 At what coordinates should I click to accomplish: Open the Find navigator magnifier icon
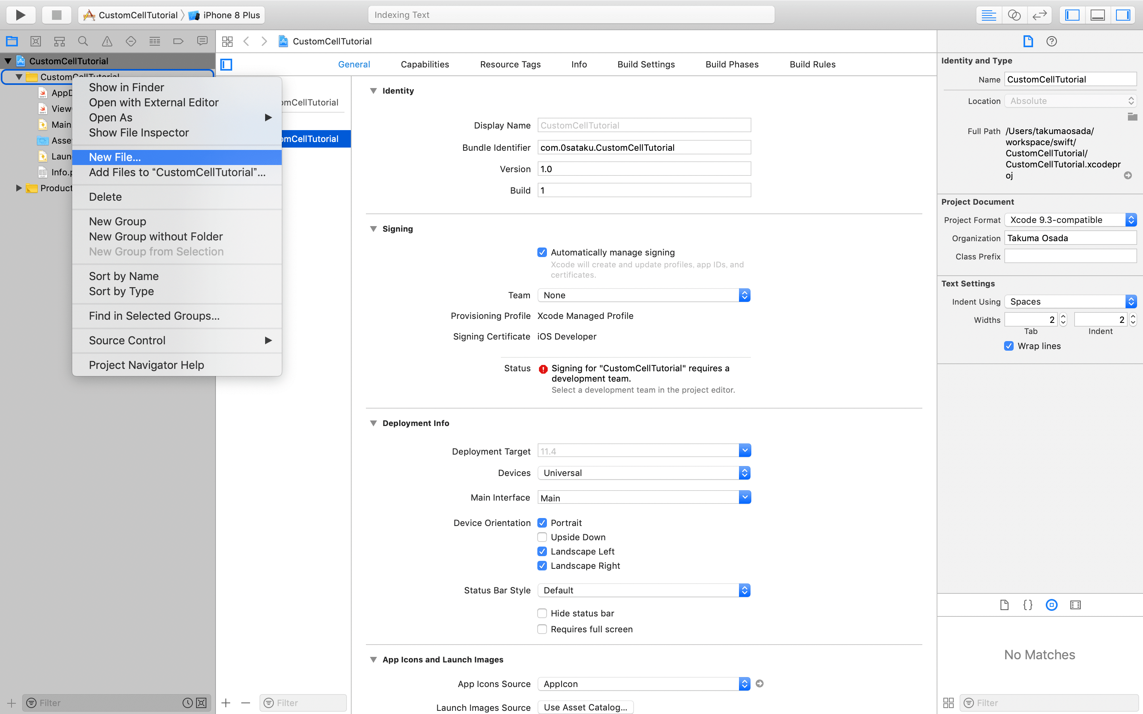coord(83,42)
